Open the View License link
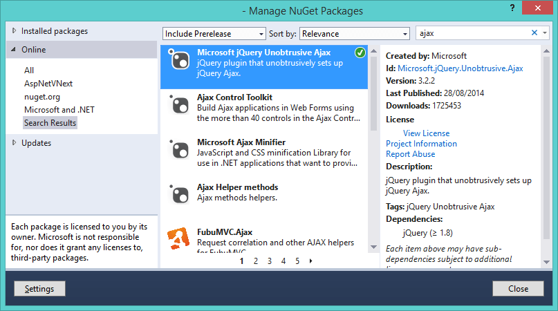Image resolution: width=558 pixels, height=311 pixels. point(427,133)
